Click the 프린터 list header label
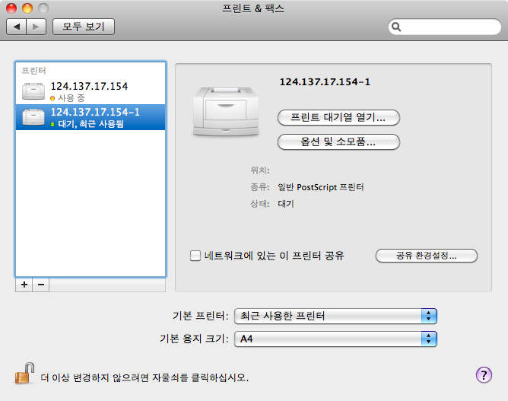The height and width of the screenshot is (401, 508). pos(33,70)
